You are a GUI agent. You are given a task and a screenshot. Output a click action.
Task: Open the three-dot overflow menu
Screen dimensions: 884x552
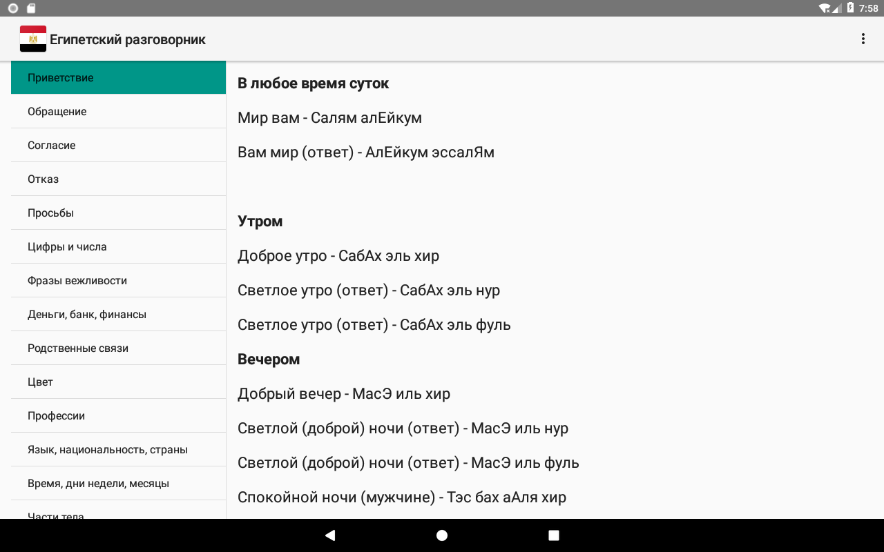click(x=863, y=39)
